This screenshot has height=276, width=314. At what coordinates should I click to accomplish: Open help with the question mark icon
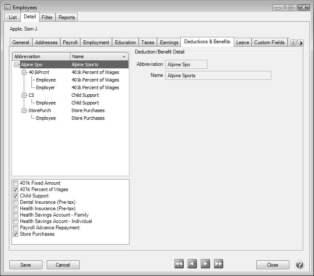(300, 265)
